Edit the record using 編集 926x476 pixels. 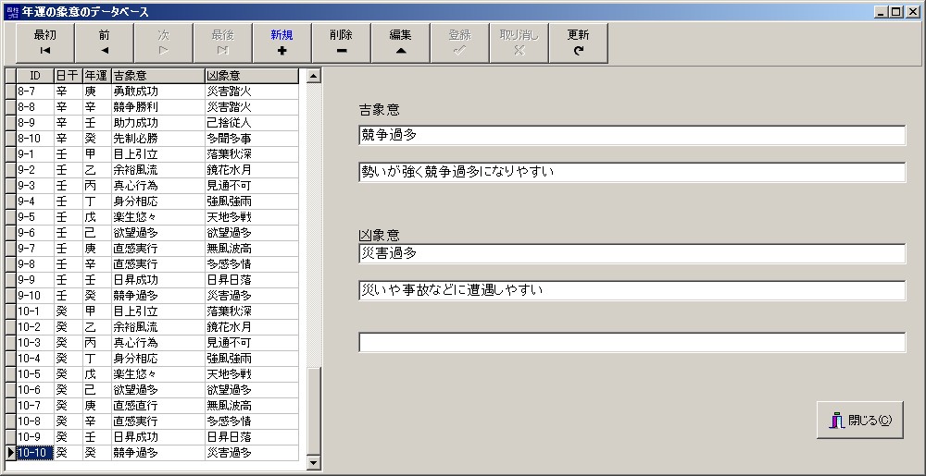point(401,43)
